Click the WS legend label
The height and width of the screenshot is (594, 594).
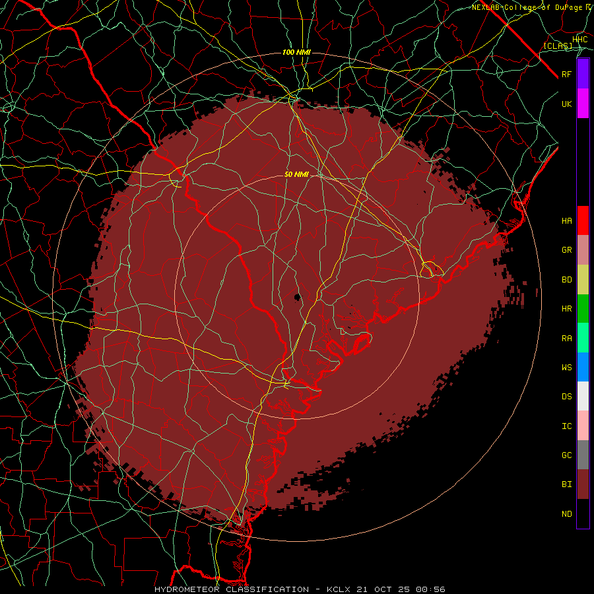566,368
